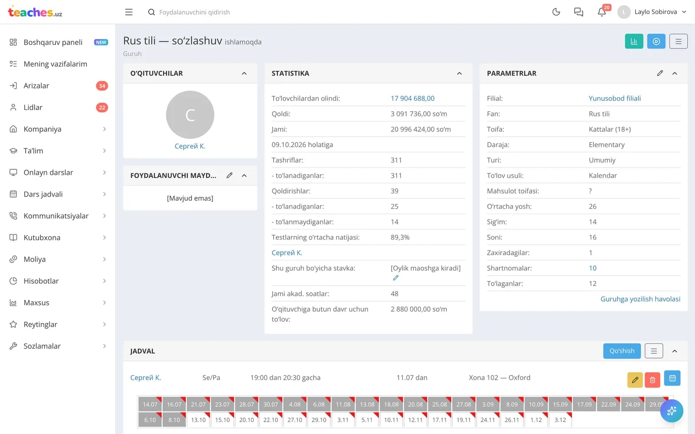The width and height of the screenshot is (695, 434).
Task: Click the green statistics chart button
Action: point(634,41)
